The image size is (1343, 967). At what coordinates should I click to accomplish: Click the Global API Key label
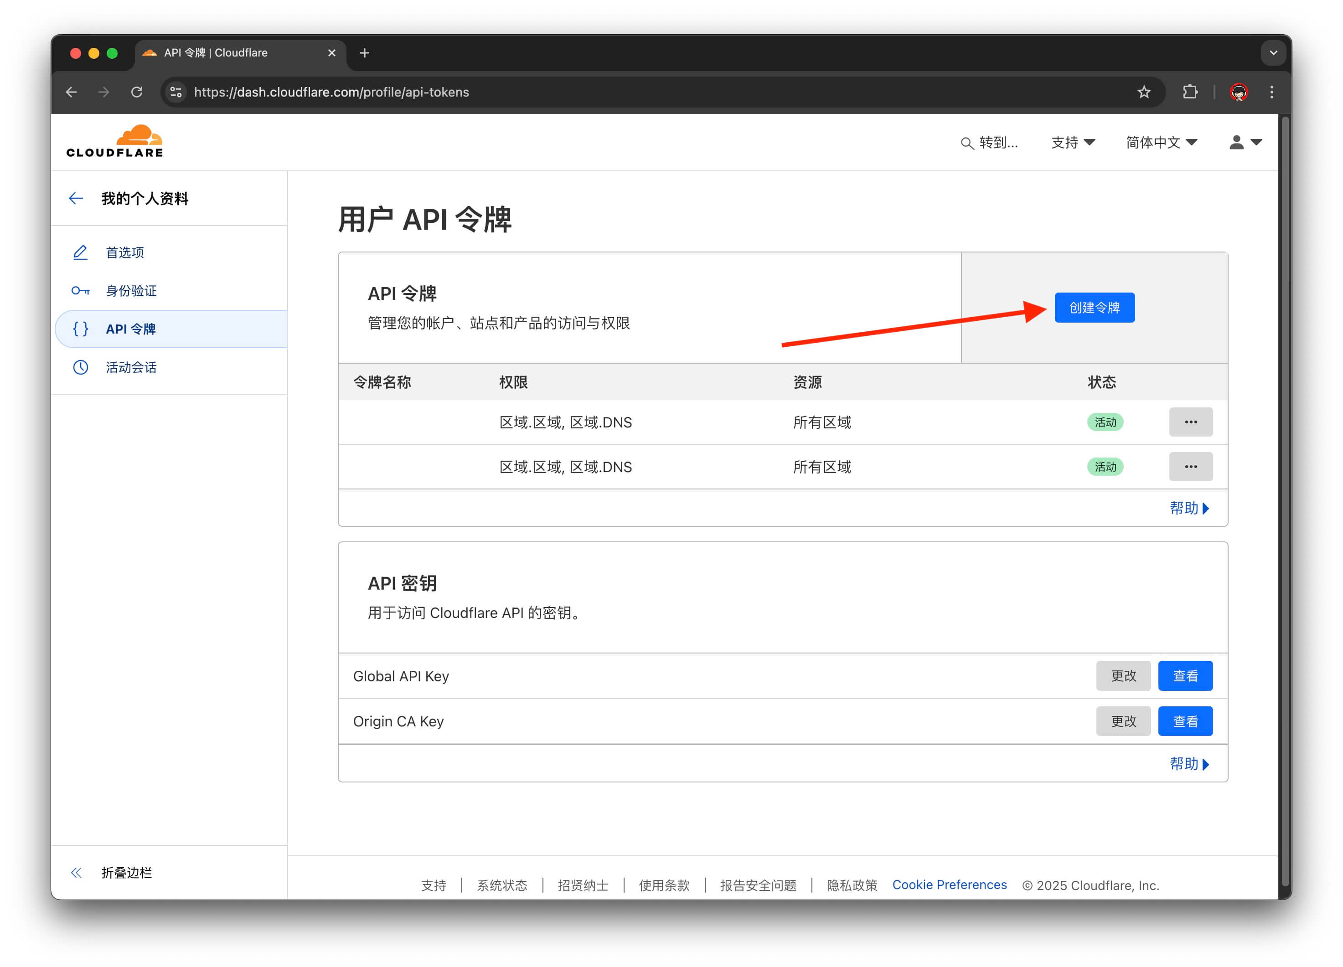click(x=401, y=676)
